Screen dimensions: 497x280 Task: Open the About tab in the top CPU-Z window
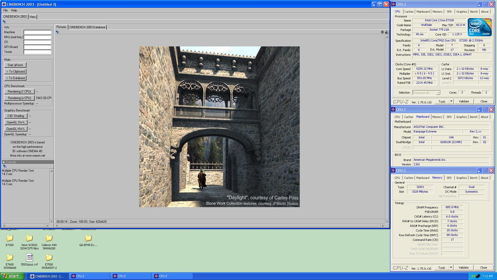click(485, 12)
